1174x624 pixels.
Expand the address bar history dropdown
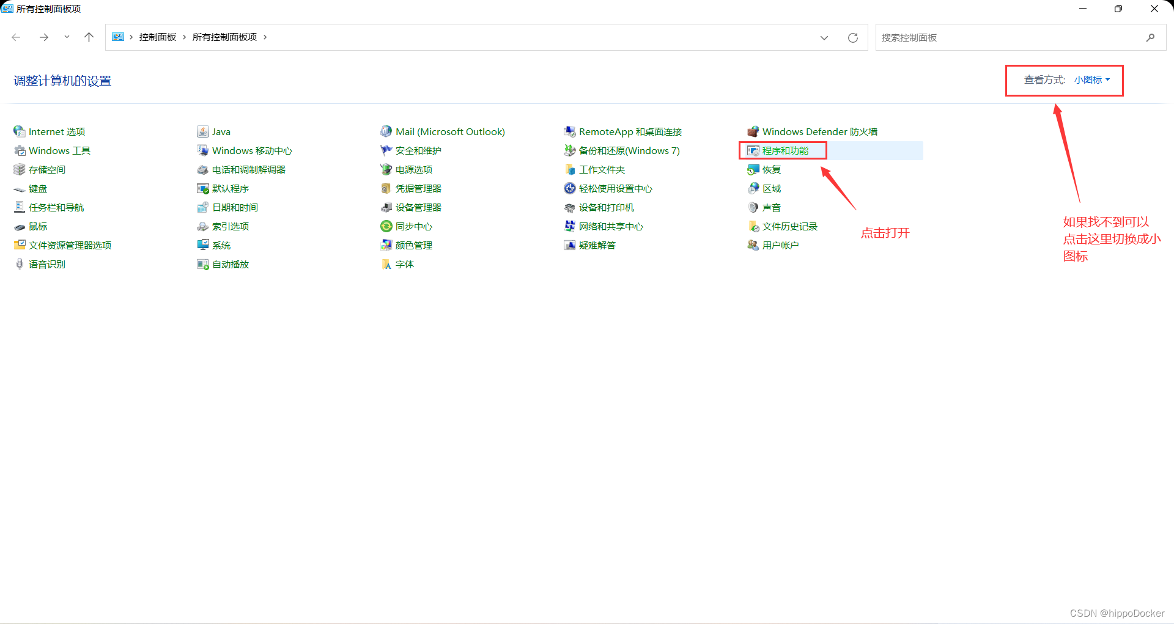(824, 38)
